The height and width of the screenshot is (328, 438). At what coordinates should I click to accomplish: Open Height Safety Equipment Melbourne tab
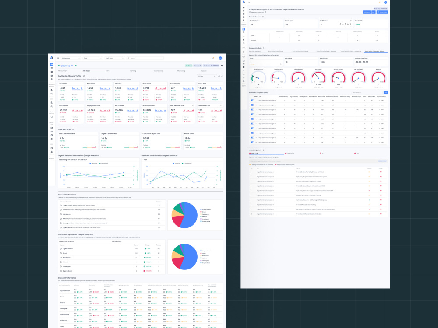pyautogui.click(x=350, y=51)
